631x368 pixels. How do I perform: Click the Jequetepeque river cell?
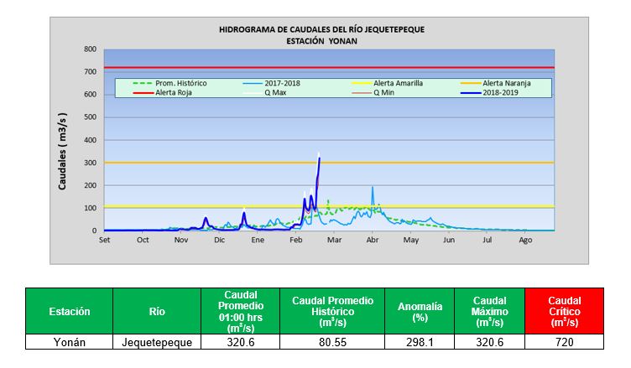pyautogui.click(x=157, y=342)
